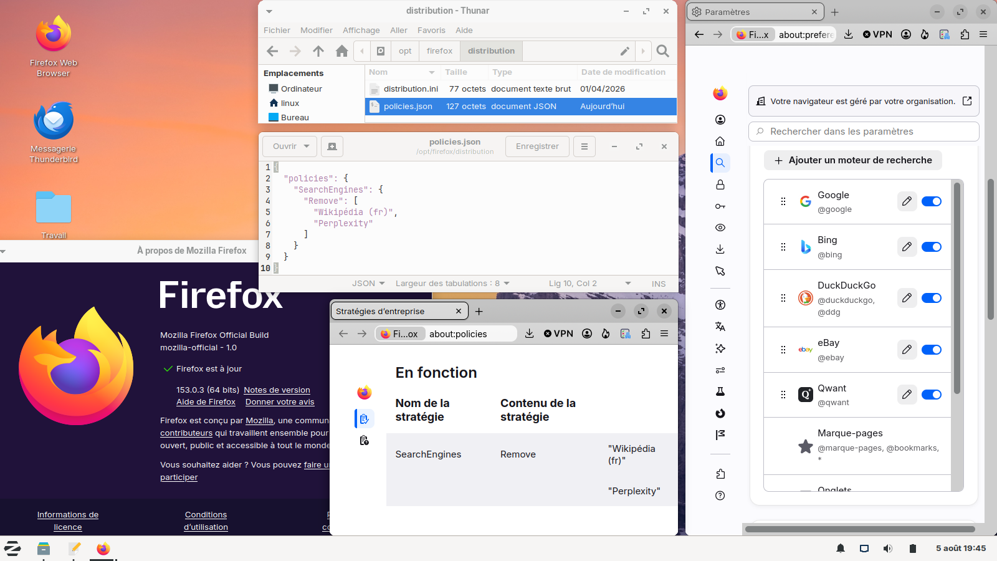Viewport: 997px width, 561px height.
Task: Click the Nom column sort arrow
Action: pyautogui.click(x=432, y=72)
